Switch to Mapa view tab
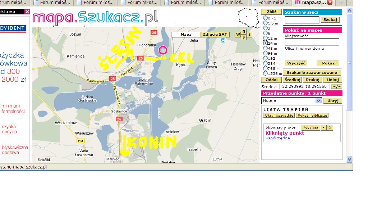 point(186,35)
